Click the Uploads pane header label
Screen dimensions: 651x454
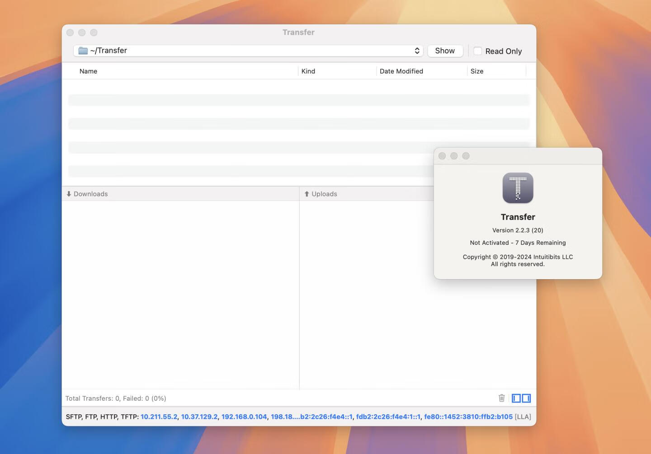[x=324, y=194]
